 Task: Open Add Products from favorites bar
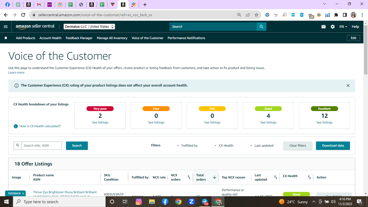(26, 38)
